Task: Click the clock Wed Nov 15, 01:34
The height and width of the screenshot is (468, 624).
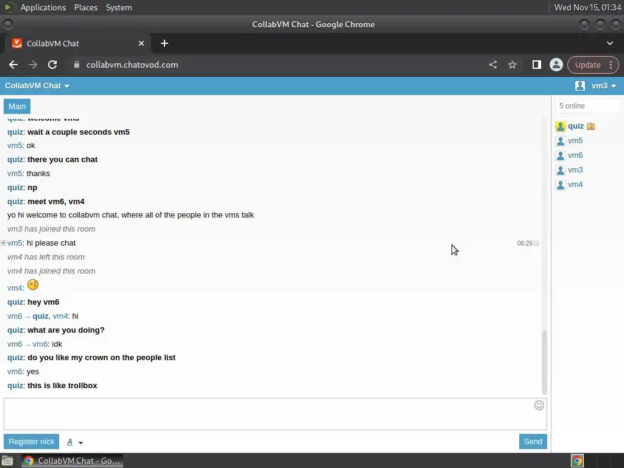Action: 587,7
